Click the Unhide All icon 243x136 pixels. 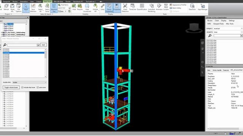pyautogui.click(x=95, y=8)
